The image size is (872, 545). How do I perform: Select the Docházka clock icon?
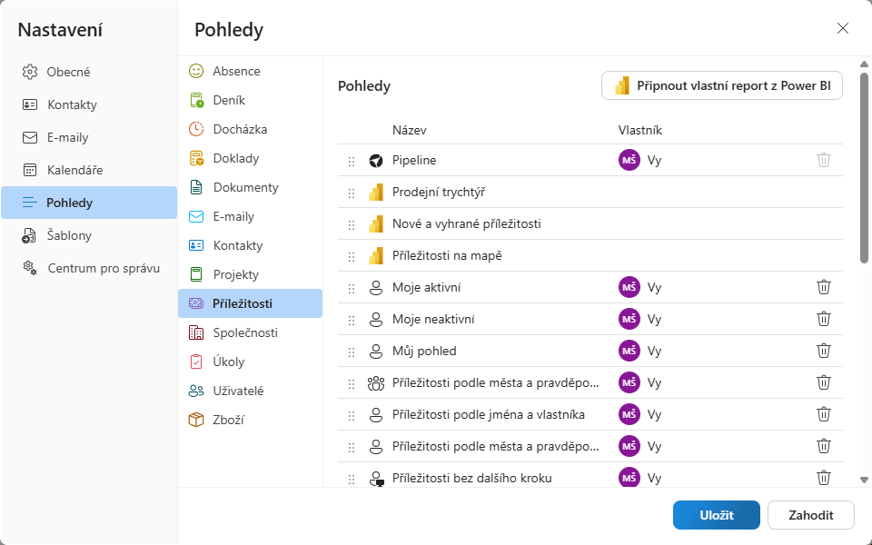point(196,129)
